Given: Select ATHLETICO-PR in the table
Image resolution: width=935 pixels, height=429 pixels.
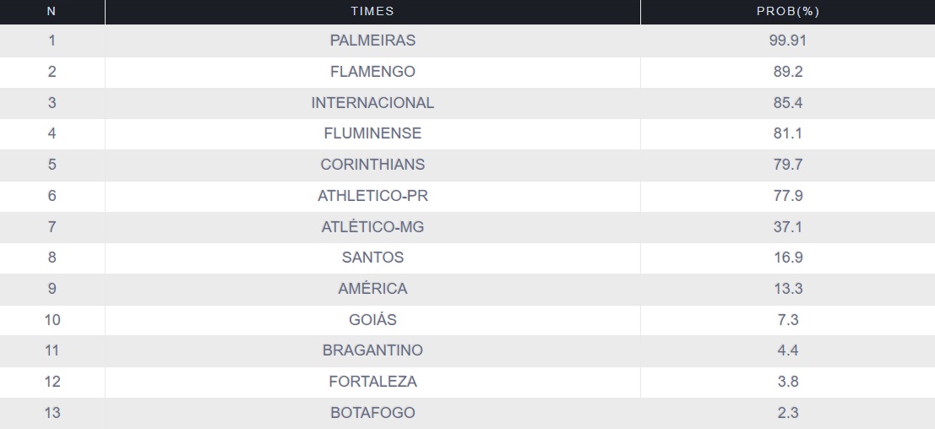Looking at the screenshot, I should click(372, 195).
